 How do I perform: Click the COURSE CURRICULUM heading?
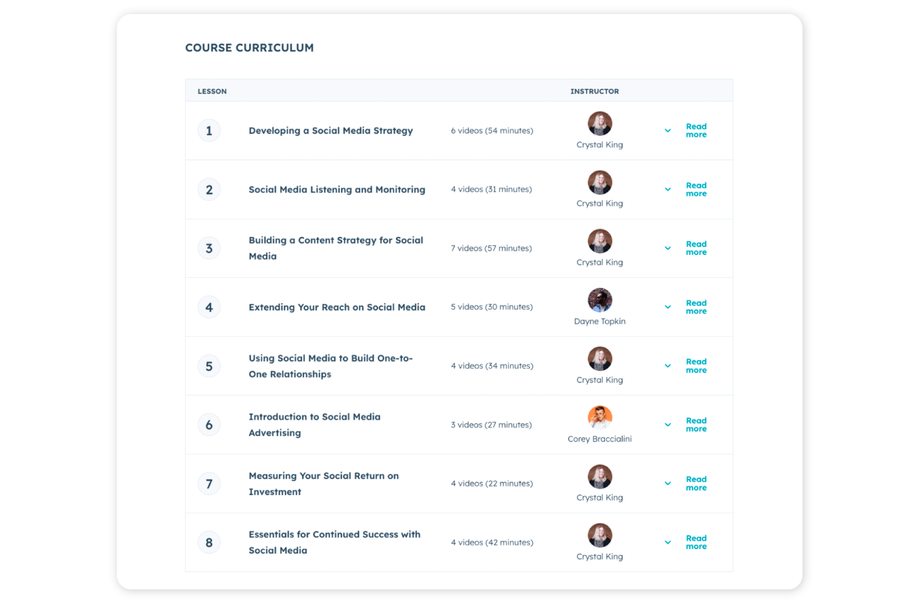click(x=249, y=48)
